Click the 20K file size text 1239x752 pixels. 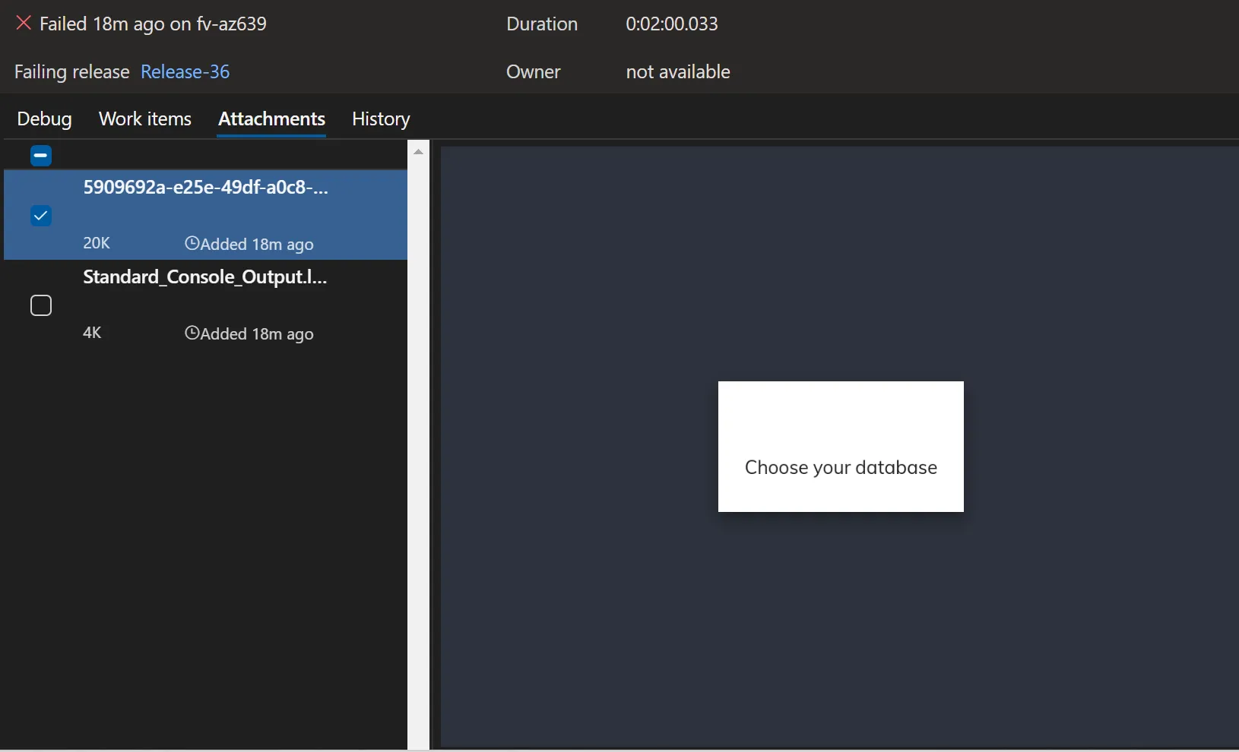(x=97, y=243)
